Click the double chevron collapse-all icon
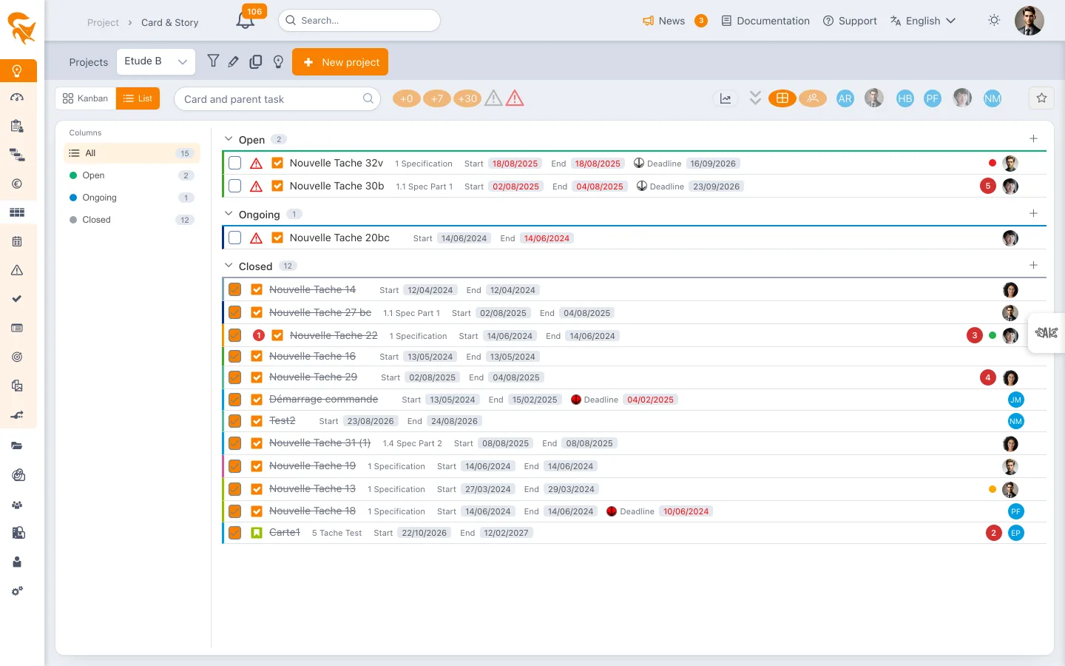The height and width of the screenshot is (666, 1065). coord(755,98)
